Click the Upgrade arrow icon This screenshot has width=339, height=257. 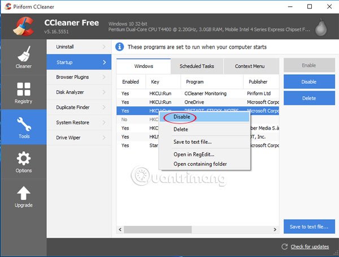coord(24,193)
